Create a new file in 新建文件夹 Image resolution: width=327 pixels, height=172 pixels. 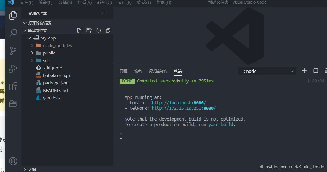[x=80, y=30]
